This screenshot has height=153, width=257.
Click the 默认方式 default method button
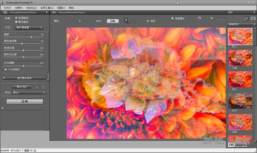click(x=21, y=87)
